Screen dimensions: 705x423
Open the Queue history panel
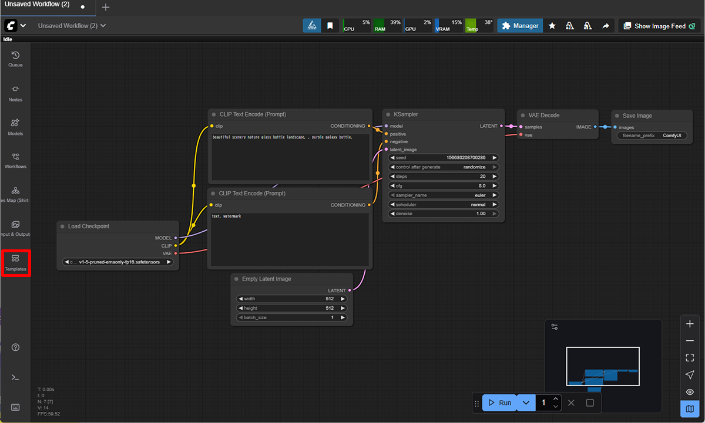tap(15, 58)
